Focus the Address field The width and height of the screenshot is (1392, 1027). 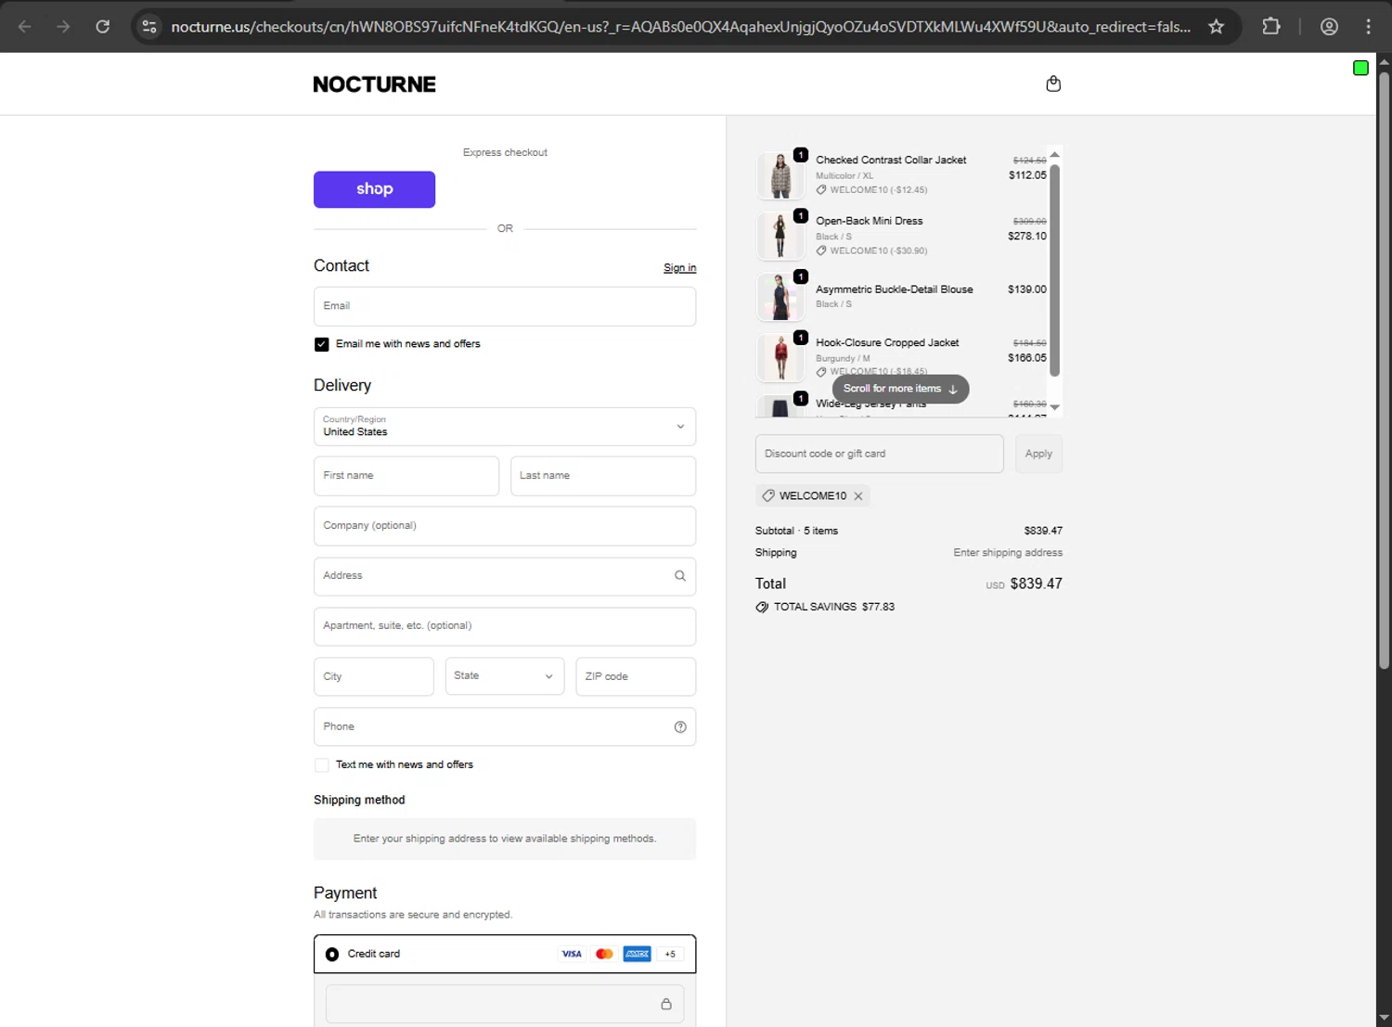click(505, 576)
